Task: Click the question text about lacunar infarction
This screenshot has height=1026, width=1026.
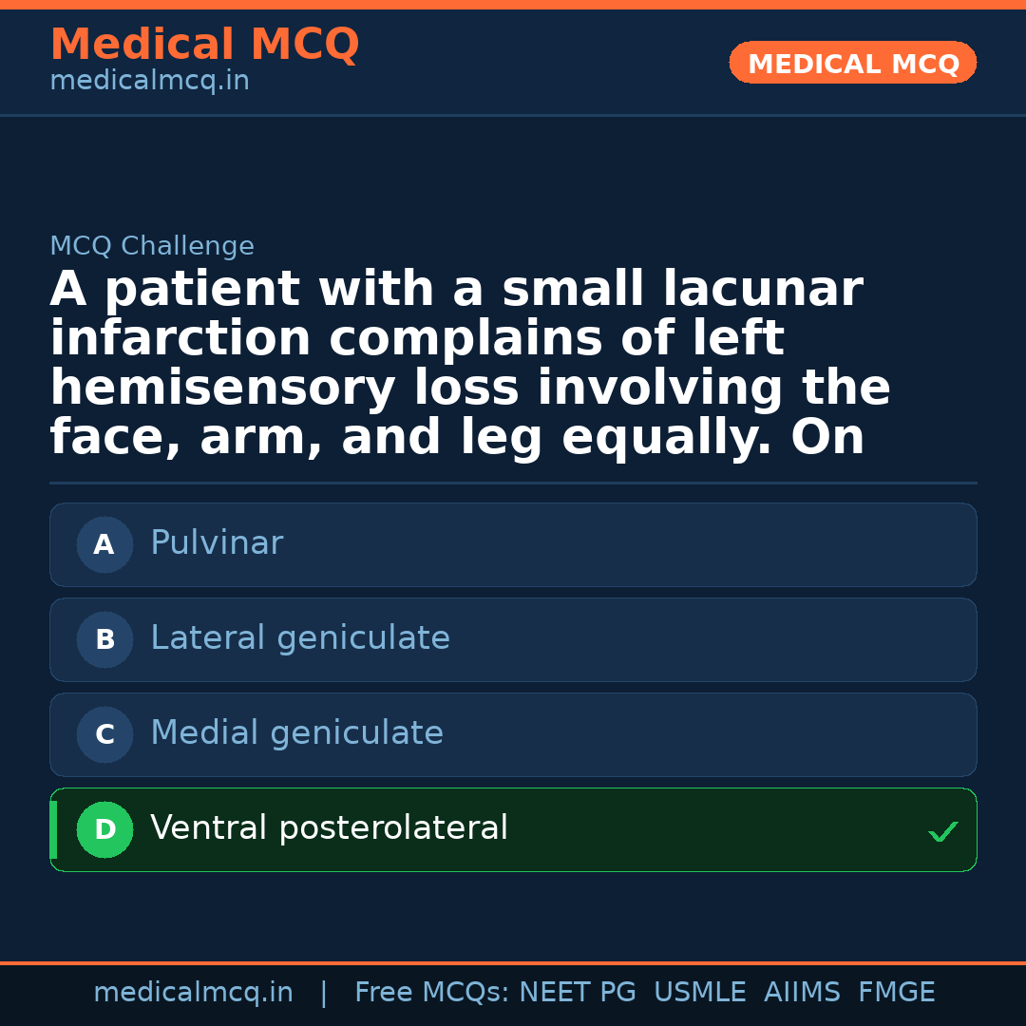Action: click(x=470, y=361)
